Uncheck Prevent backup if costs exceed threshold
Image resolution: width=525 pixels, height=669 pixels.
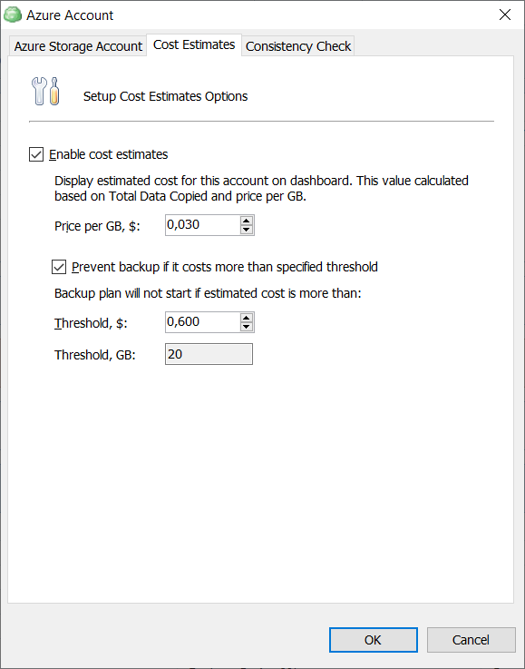[59, 267]
